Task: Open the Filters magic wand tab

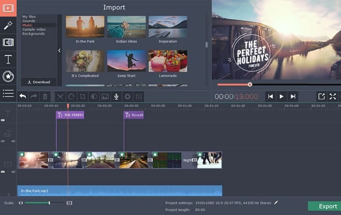Action: tap(8, 25)
